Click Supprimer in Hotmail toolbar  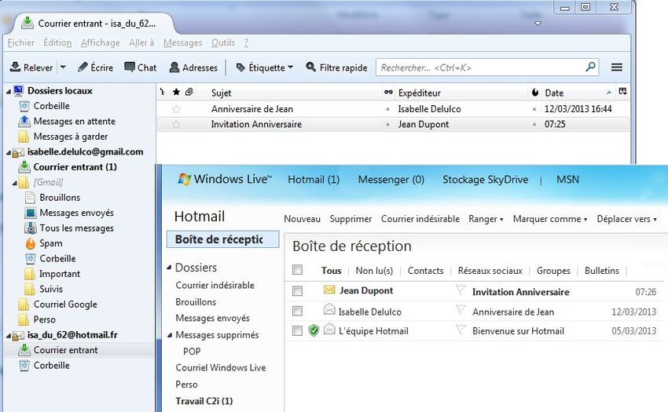(x=351, y=219)
